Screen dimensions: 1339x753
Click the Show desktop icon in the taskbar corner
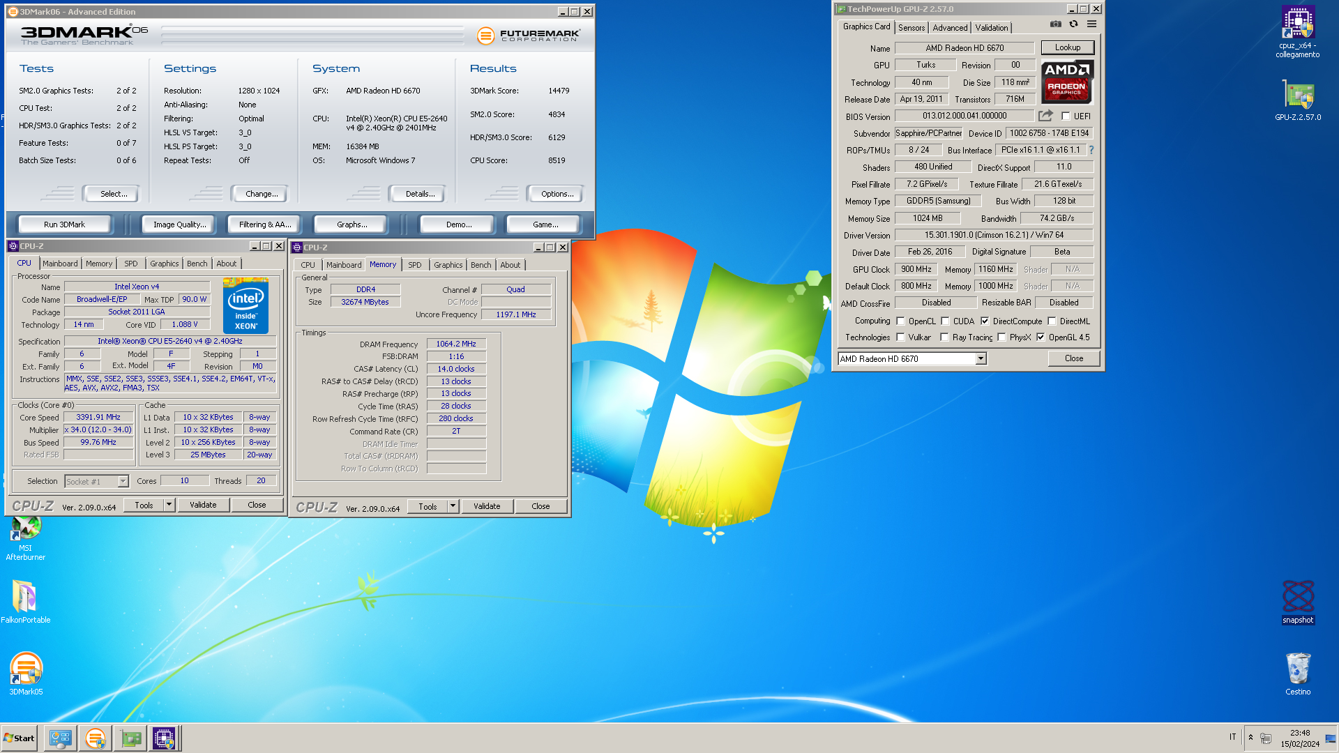point(1331,738)
